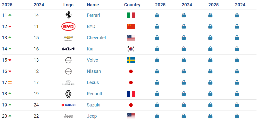Click the Volvo circular logo

pyautogui.click(x=68, y=60)
